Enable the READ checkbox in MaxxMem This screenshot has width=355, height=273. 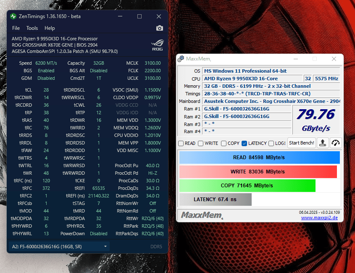coord(181,143)
